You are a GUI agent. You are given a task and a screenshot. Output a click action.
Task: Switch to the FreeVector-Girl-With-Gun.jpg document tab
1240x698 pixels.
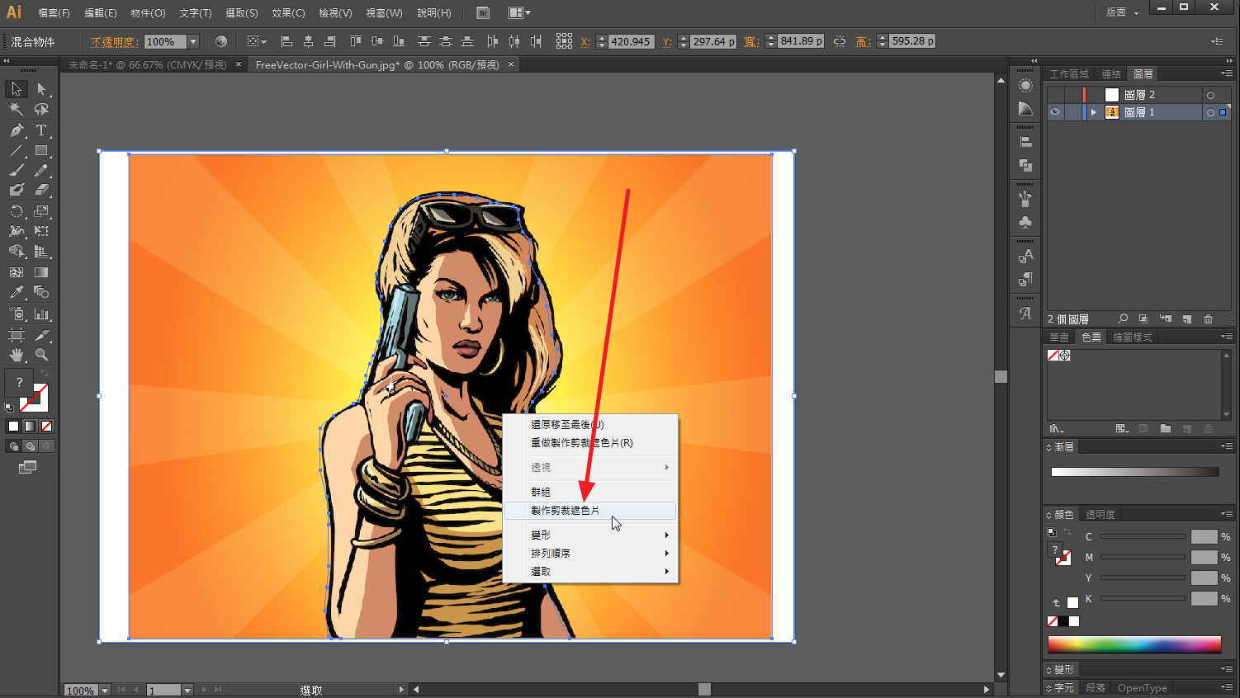377,64
